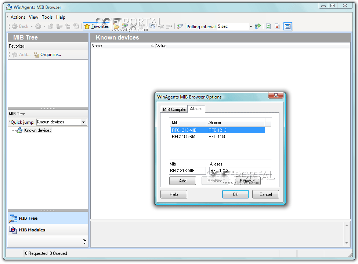Image resolution: width=358 pixels, height=264 pixels.
Task: Close the WinAgents MIB Browser Options dialog
Action: [x=276, y=95]
